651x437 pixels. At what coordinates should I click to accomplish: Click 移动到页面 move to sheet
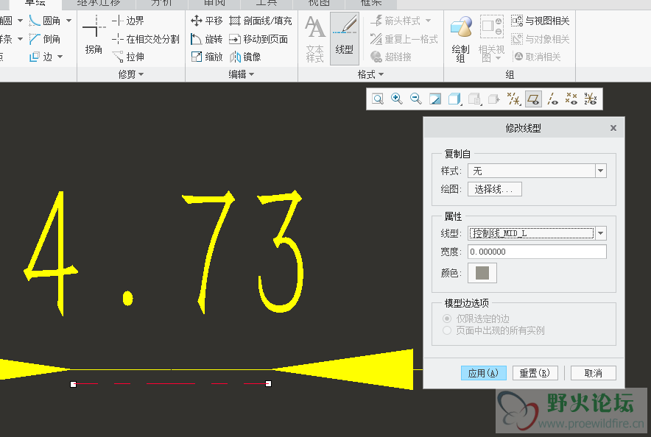click(x=258, y=39)
